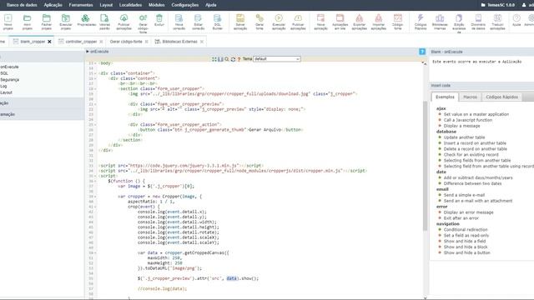Select the Códigos Rápidos tab
This screenshot has width=534, height=300.
[x=501, y=97]
